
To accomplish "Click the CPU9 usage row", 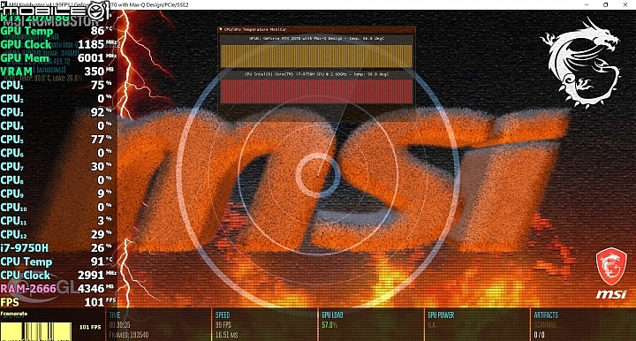I will [x=57, y=193].
